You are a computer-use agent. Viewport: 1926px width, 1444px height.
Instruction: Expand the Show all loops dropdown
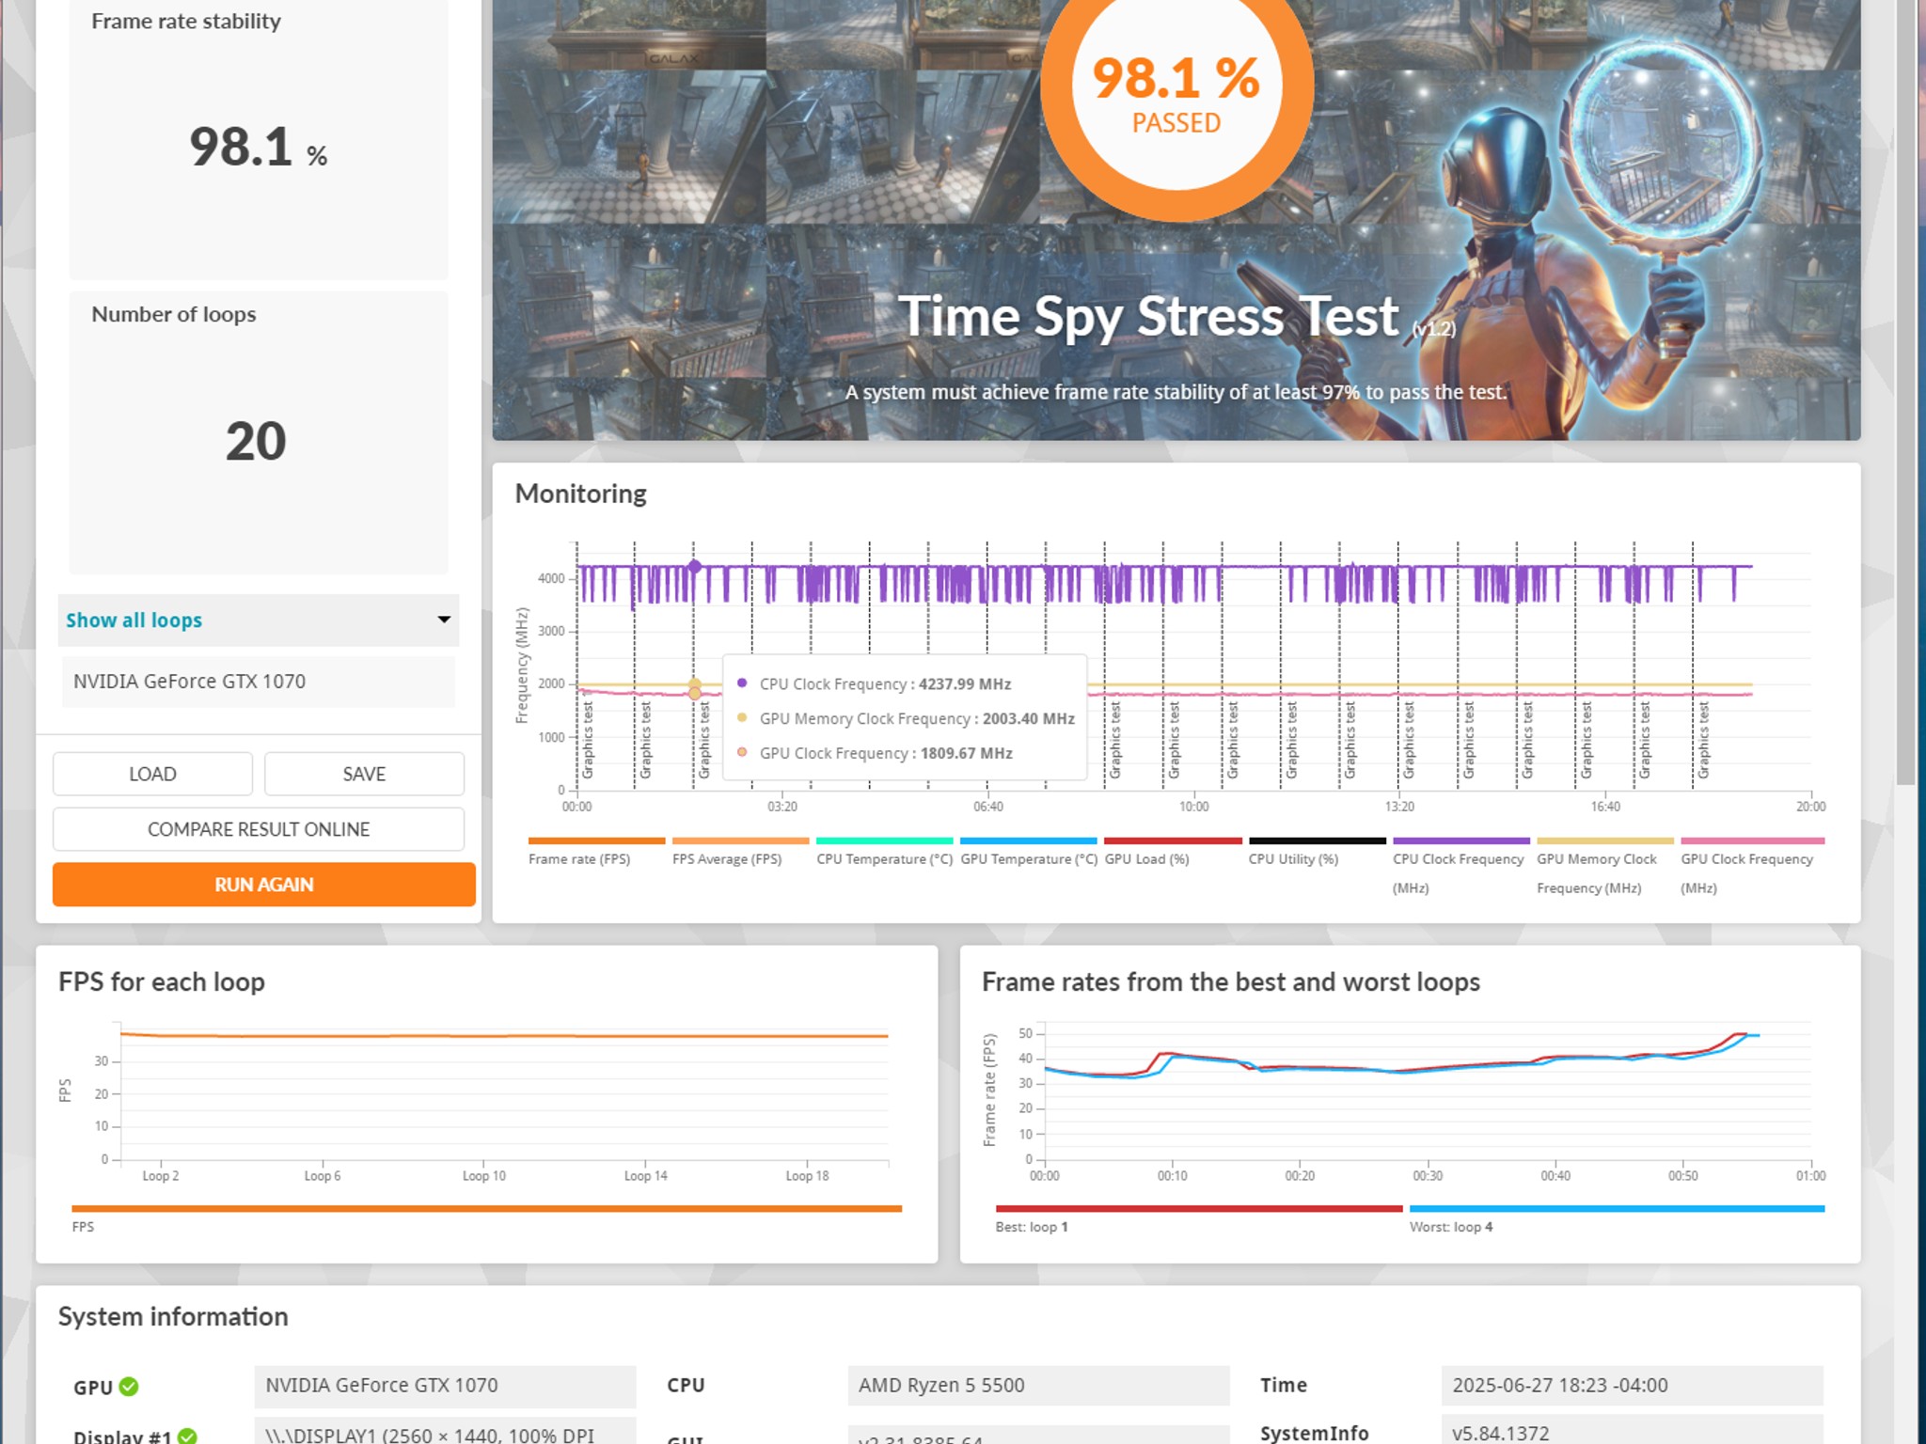point(259,620)
